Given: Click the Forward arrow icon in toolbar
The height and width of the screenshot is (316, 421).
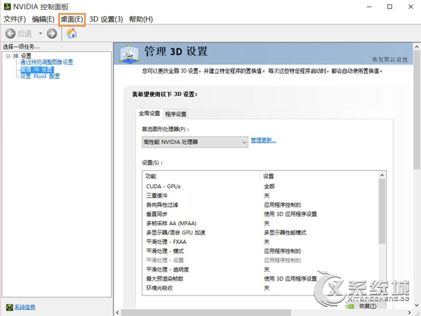Looking at the screenshot, I should click(x=52, y=34).
